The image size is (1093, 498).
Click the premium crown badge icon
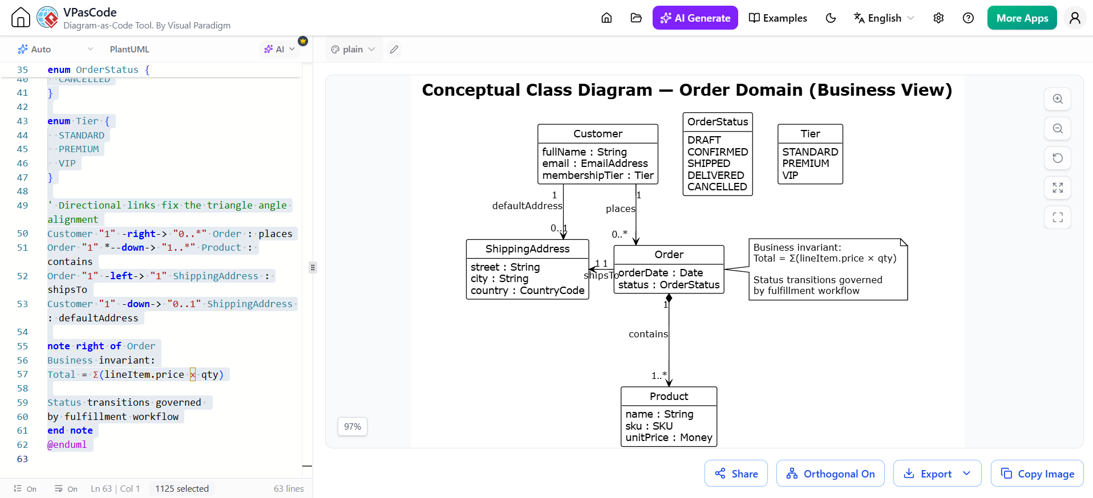(x=303, y=41)
